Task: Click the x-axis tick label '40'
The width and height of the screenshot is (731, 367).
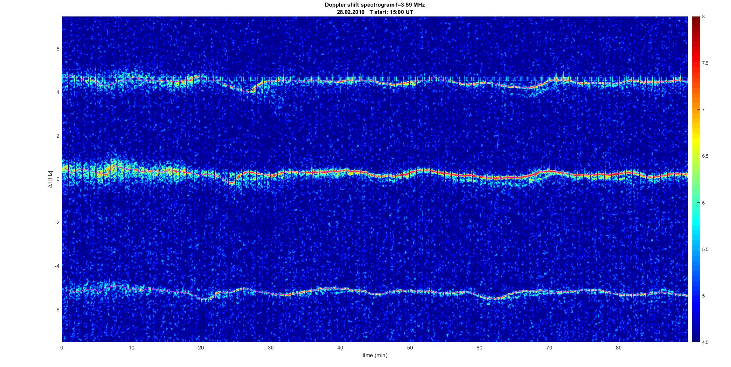Action: click(x=340, y=348)
